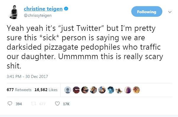
Task: Click the last liker avatar on right
Action: [136, 90]
